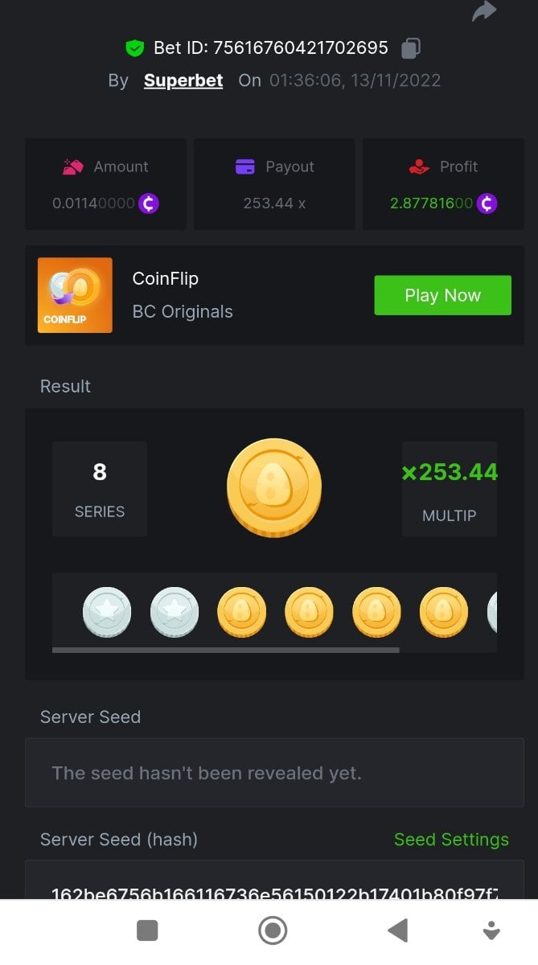Open the Superbet user profile link
This screenshot has height=965, width=538.
click(183, 81)
